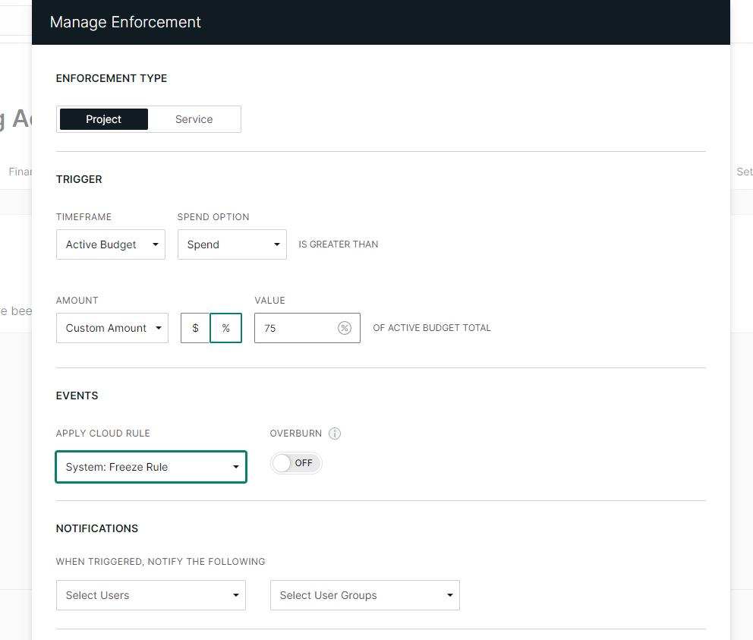Click the caret arrow on Timeframe dropdown
The image size is (753, 640).
[x=155, y=244]
